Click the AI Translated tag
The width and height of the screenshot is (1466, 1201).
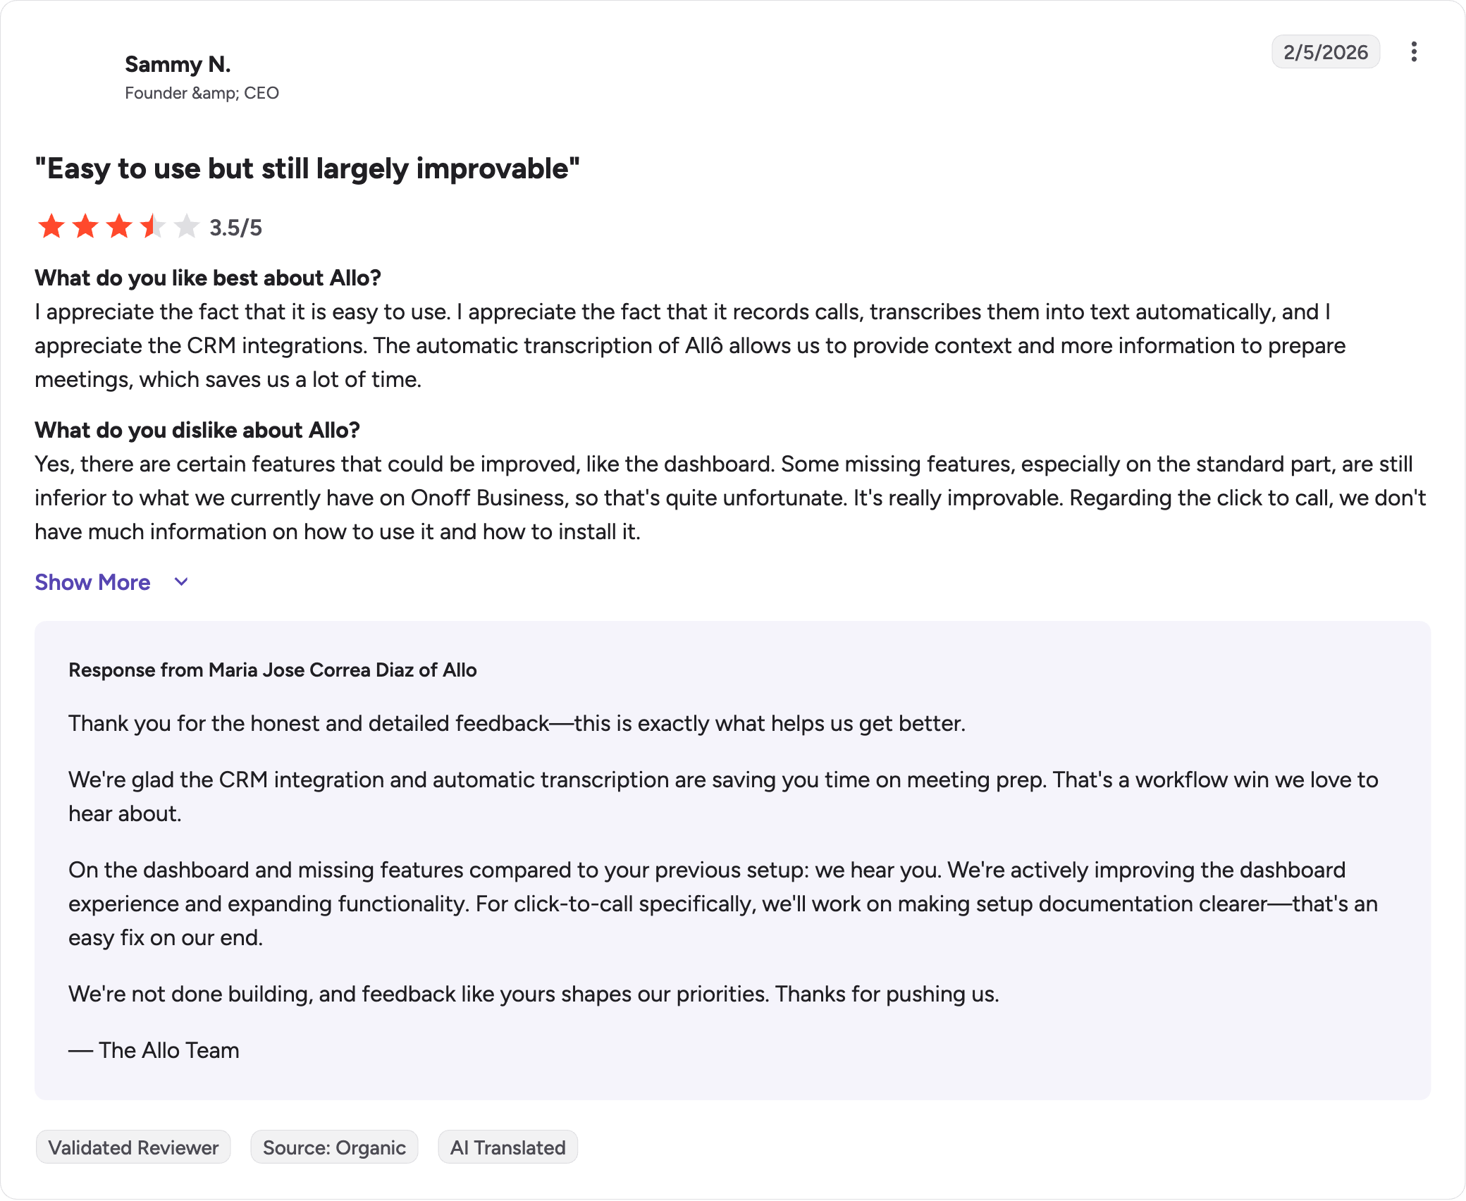click(x=507, y=1147)
